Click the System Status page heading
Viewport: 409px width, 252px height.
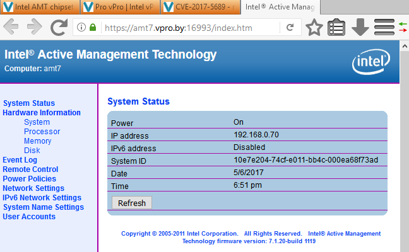138,101
